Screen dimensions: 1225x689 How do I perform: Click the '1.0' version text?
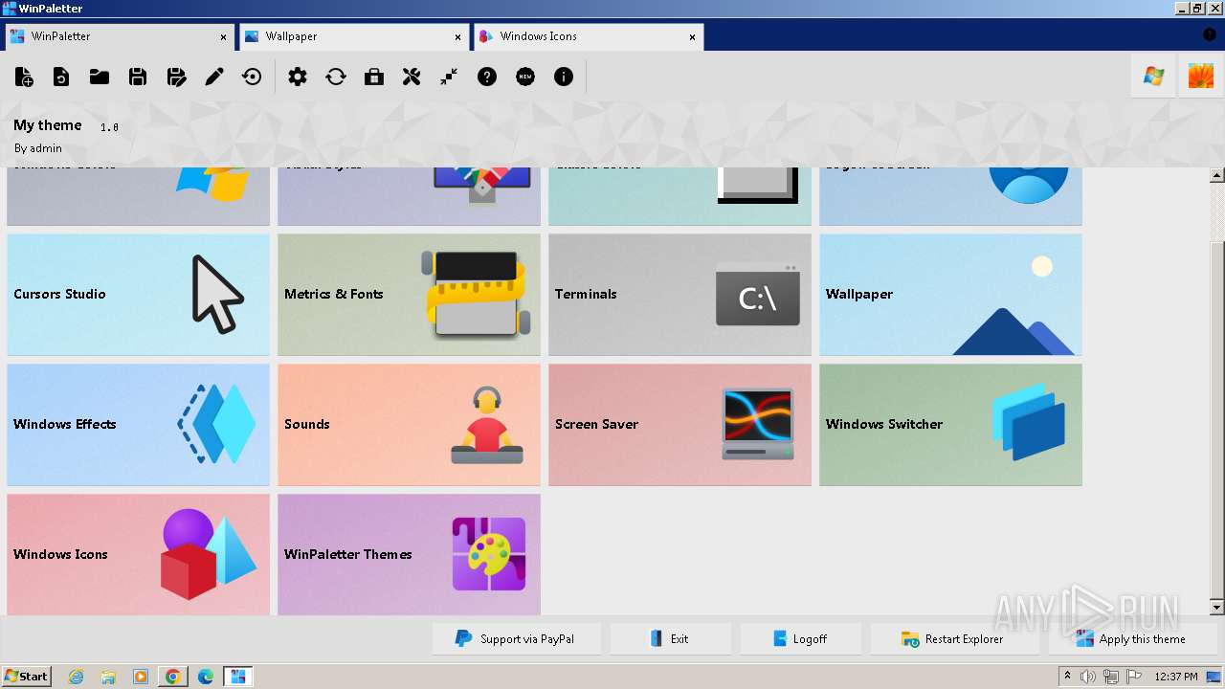(x=109, y=126)
